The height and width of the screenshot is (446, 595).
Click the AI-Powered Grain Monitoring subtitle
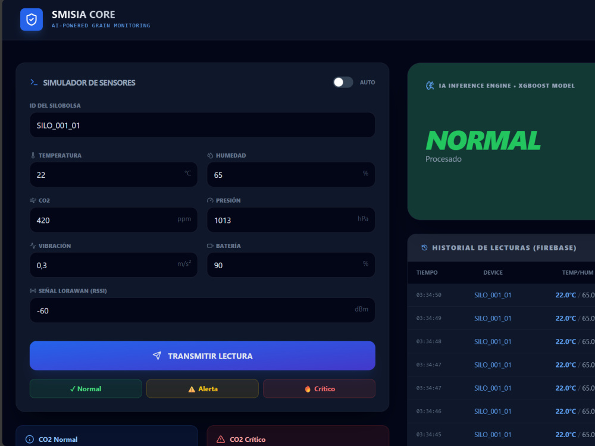[101, 26]
